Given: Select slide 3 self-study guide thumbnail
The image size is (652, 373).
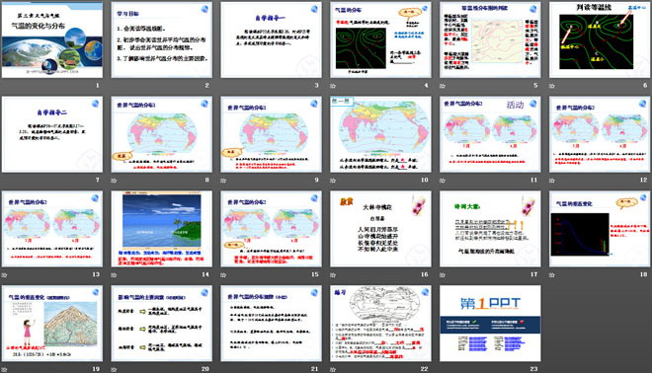Looking at the screenshot, I should [271, 39].
